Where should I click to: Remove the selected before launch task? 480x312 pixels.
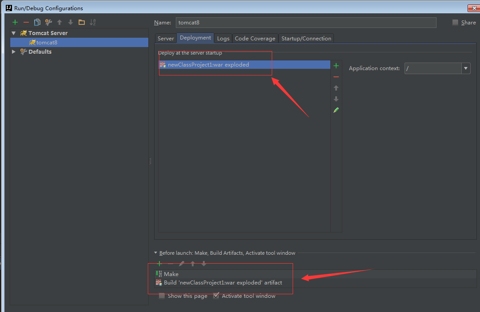coord(171,263)
